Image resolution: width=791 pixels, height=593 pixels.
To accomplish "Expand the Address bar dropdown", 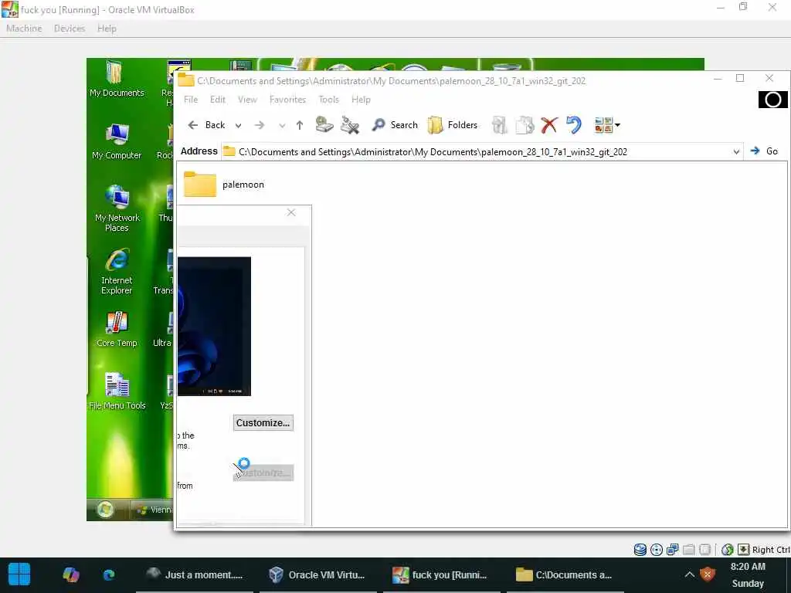I will click(736, 152).
